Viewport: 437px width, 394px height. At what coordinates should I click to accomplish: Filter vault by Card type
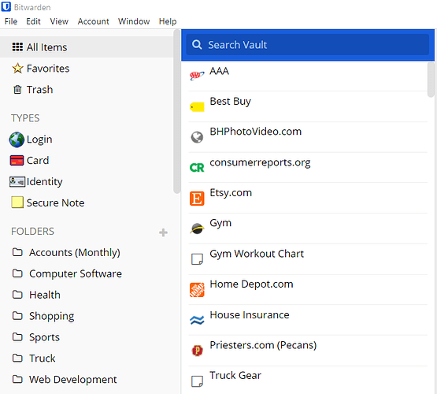pos(38,161)
